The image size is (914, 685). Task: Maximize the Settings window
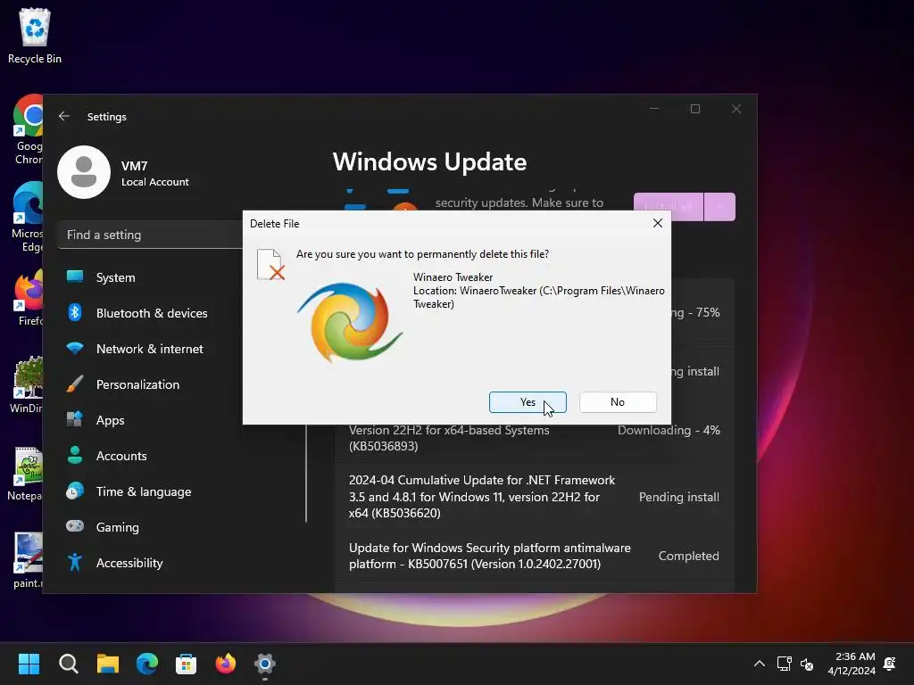pyautogui.click(x=694, y=109)
